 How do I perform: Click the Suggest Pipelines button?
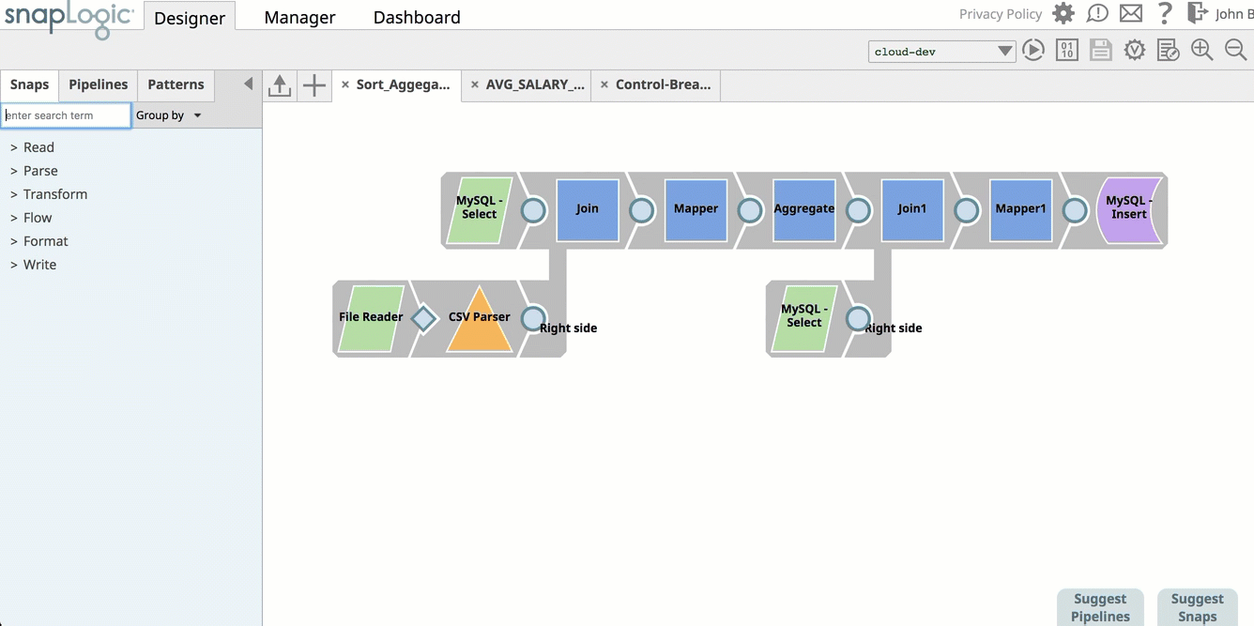1100,607
